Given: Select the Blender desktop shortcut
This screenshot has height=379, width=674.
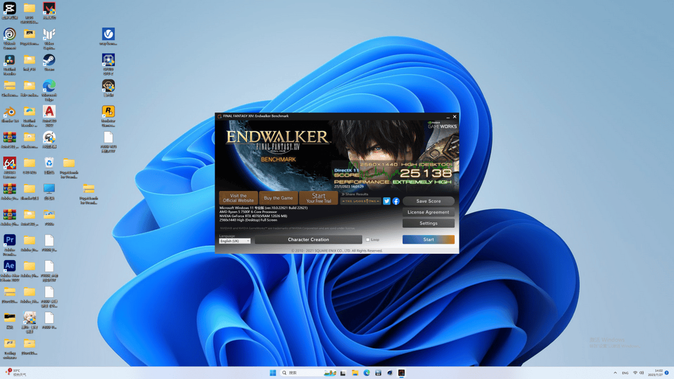Looking at the screenshot, I should (x=10, y=113).
